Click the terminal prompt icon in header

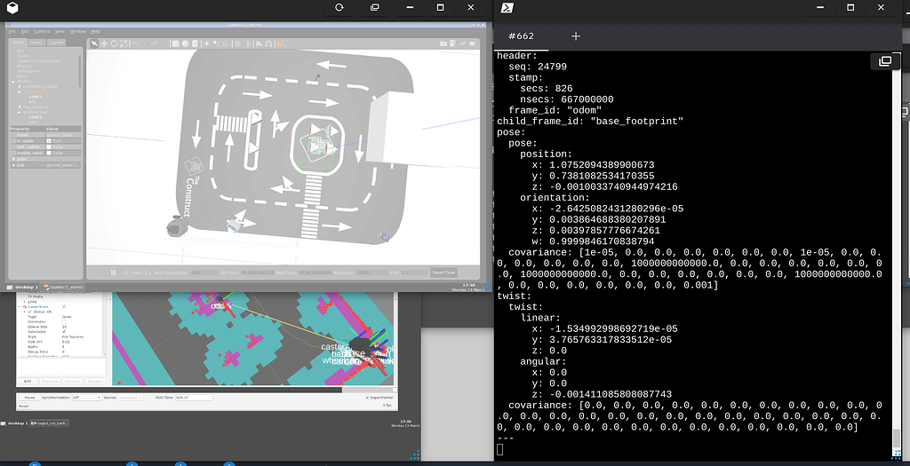tap(507, 7)
